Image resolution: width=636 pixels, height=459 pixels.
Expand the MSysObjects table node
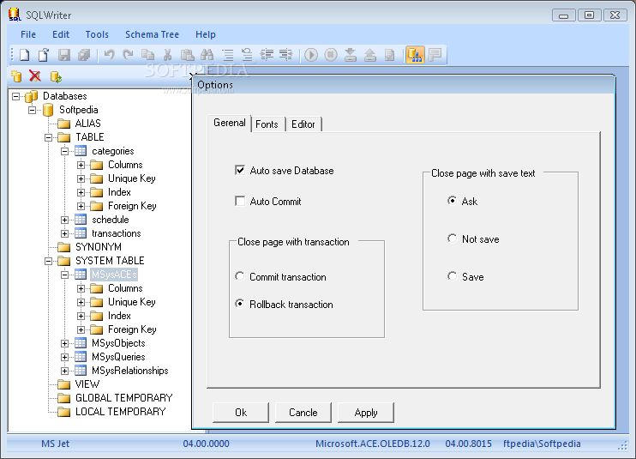64,343
